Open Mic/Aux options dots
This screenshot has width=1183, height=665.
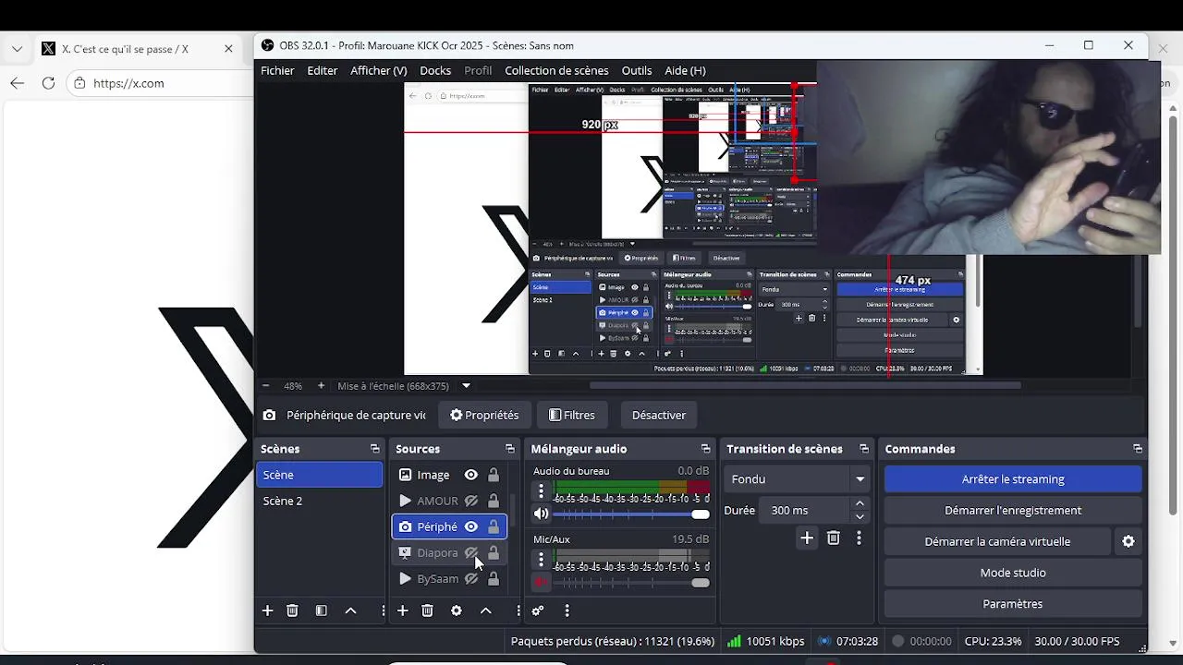[x=542, y=560]
